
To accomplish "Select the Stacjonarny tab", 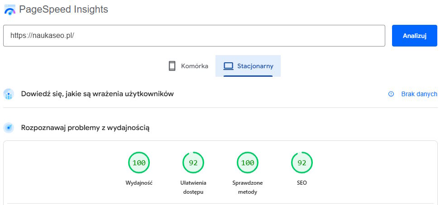I will click(x=248, y=66).
